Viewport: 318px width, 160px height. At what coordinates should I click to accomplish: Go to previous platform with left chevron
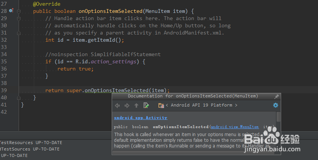[167, 105]
